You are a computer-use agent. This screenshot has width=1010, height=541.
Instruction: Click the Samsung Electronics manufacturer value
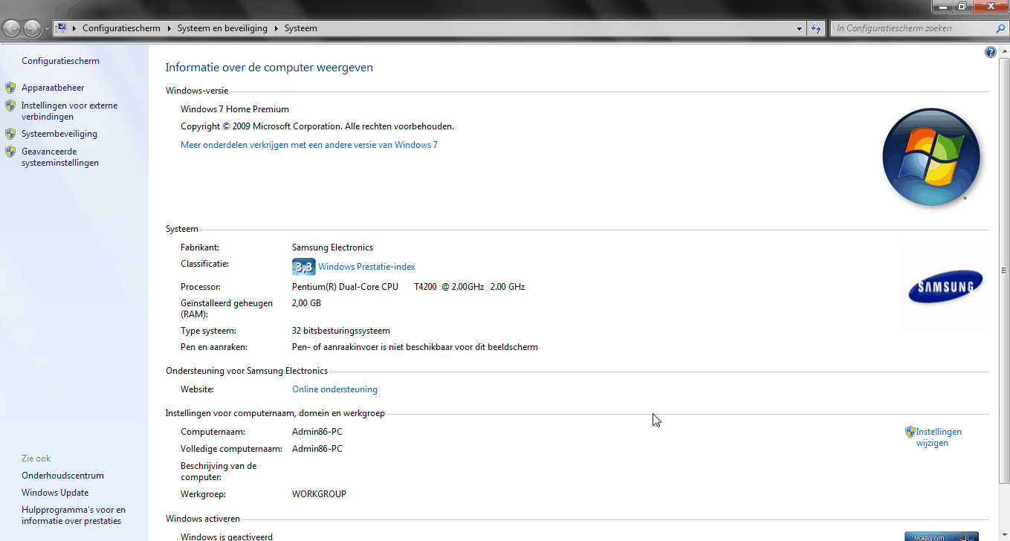pyautogui.click(x=332, y=247)
